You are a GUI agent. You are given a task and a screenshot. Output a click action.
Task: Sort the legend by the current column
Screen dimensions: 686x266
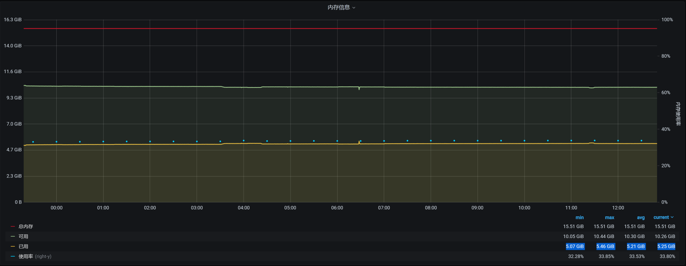click(x=661, y=217)
